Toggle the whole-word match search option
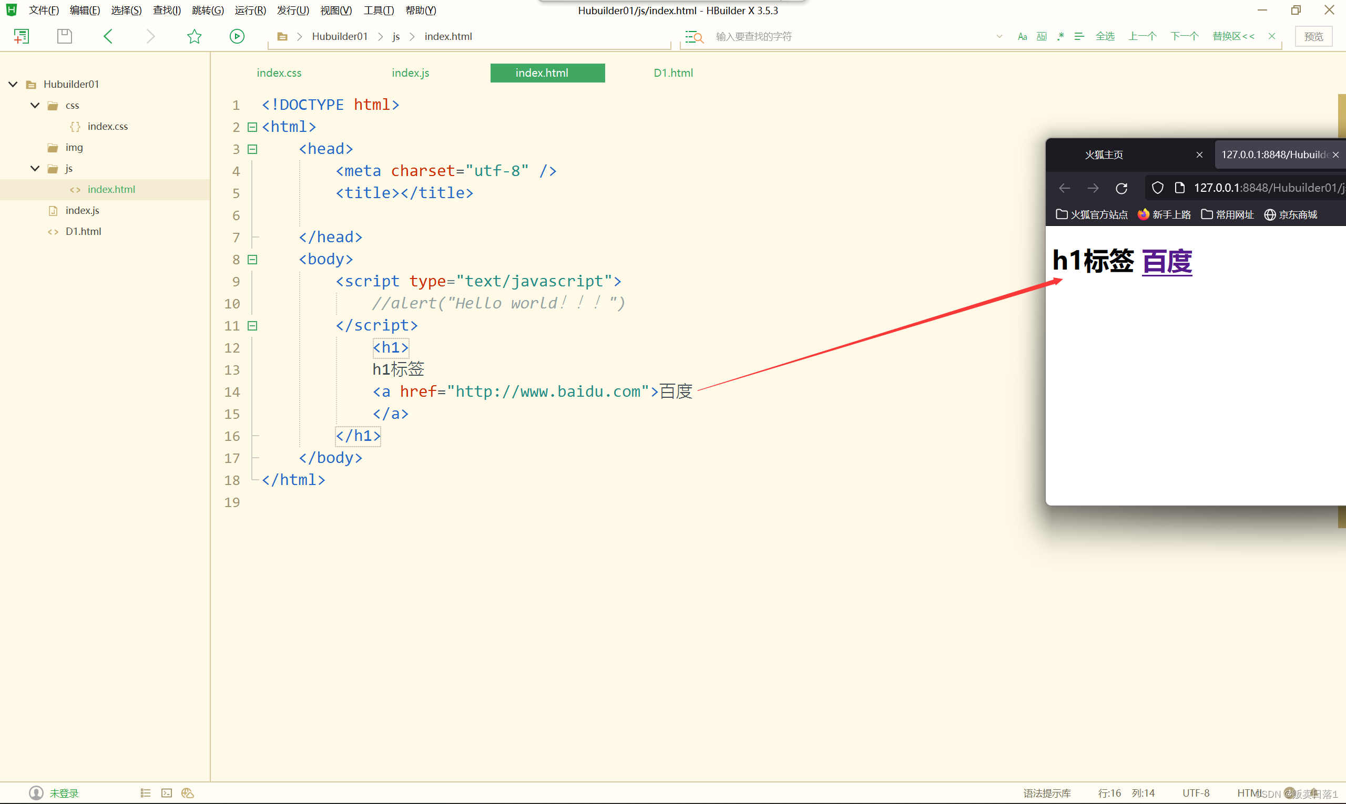This screenshot has height=804, width=1346. click(1042, 36)
